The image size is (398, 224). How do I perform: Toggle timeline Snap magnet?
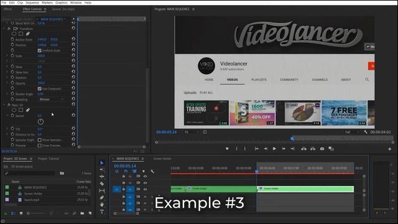[x=126, y=172]
